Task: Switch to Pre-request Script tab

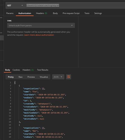Action: point(71,13)
